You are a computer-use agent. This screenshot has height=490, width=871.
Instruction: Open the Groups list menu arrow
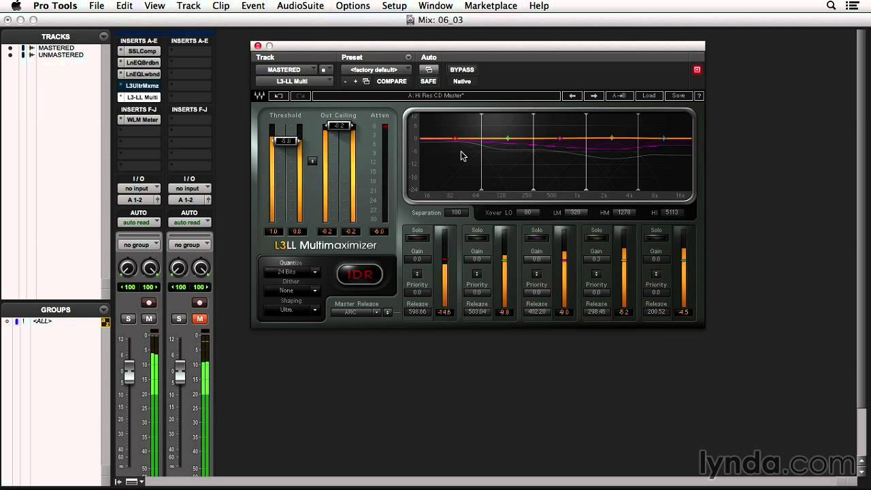pyautogui.click(x=103, y=310)
